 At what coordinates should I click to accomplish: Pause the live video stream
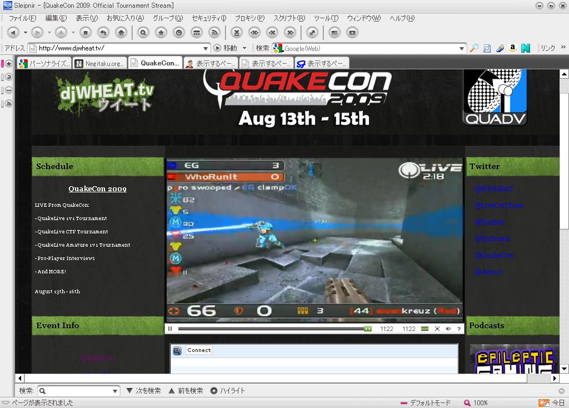(x=170, y=329)
